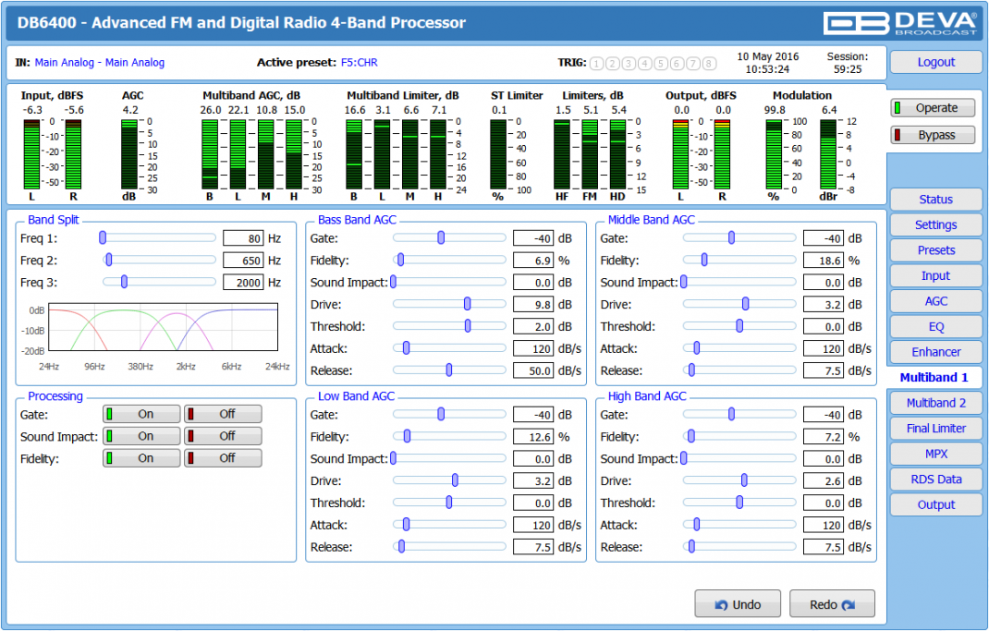
Task: Click trigger indicator number 1
Action: (x=596, y=64)
